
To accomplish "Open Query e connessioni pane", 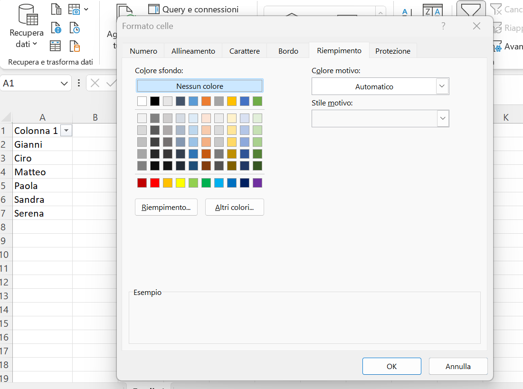I will coord(193,9).
